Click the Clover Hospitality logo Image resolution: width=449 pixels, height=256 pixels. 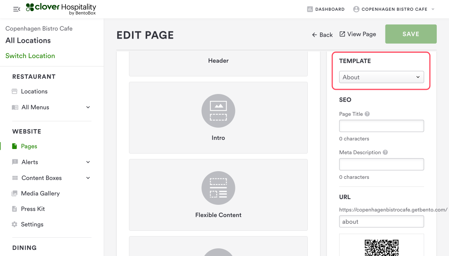tap(61, 9)
